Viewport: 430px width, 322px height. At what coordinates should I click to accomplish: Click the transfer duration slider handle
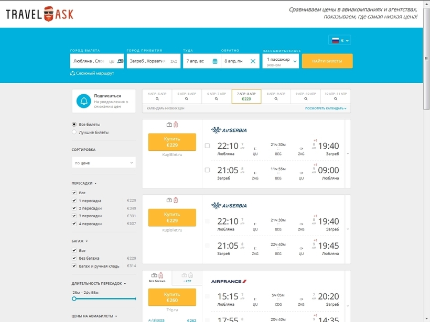(x=74, y=299)
